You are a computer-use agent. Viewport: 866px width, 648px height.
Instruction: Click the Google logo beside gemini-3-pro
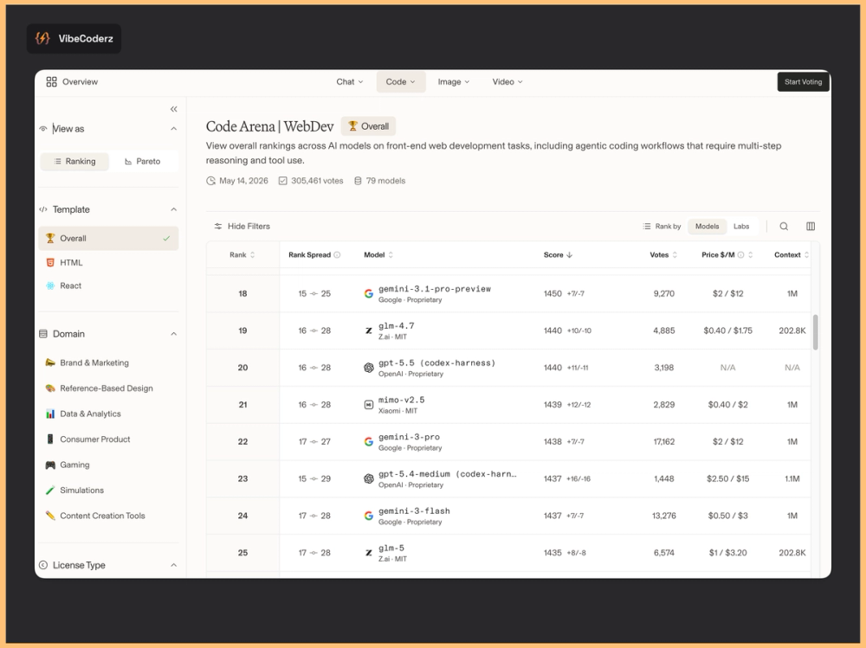pos(368,441)
